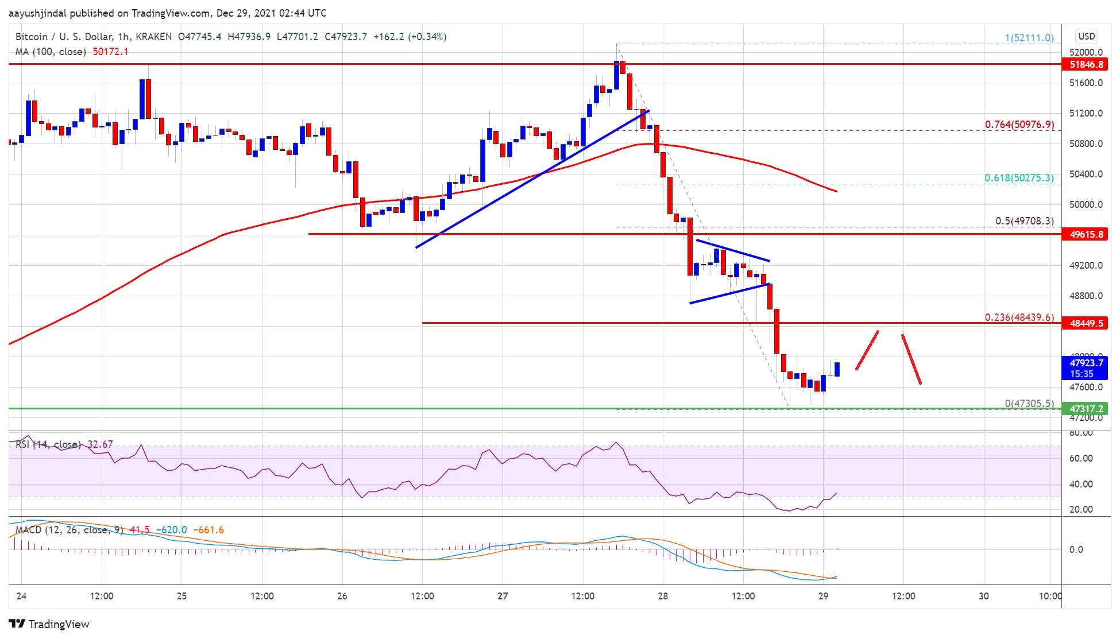Click the 50400.0 price axis tick

pos(1086,174)
